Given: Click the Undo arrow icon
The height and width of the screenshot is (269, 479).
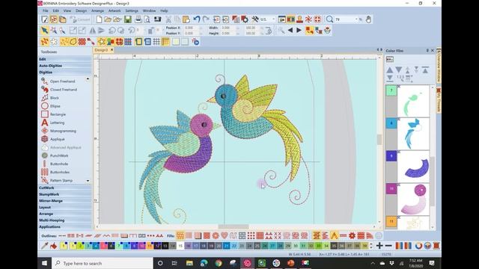Looking at the screenshot, I should coord(197,19).
